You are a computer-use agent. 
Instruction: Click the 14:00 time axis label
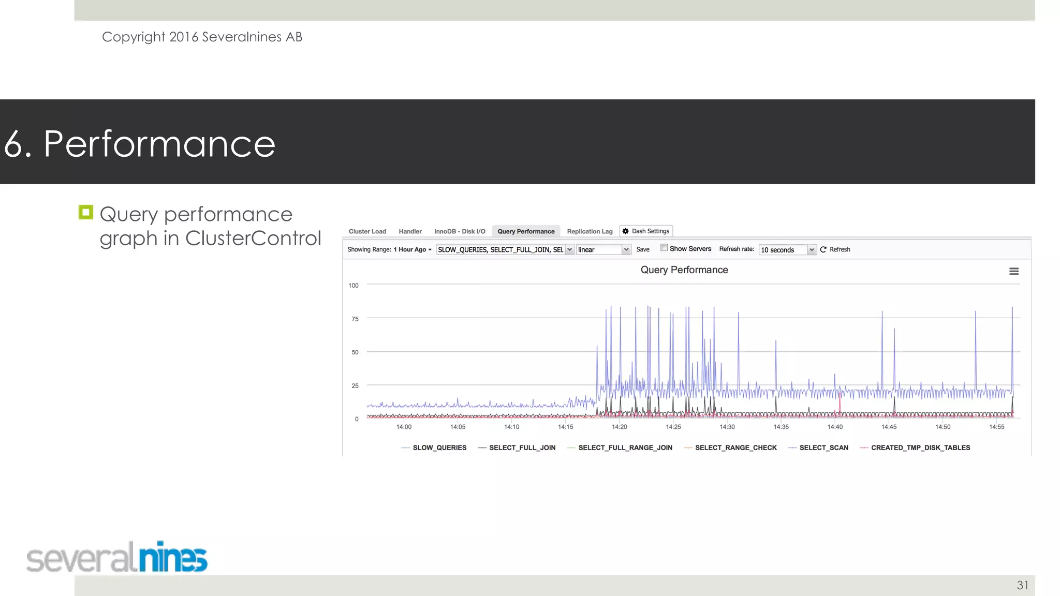coord(404,427)
